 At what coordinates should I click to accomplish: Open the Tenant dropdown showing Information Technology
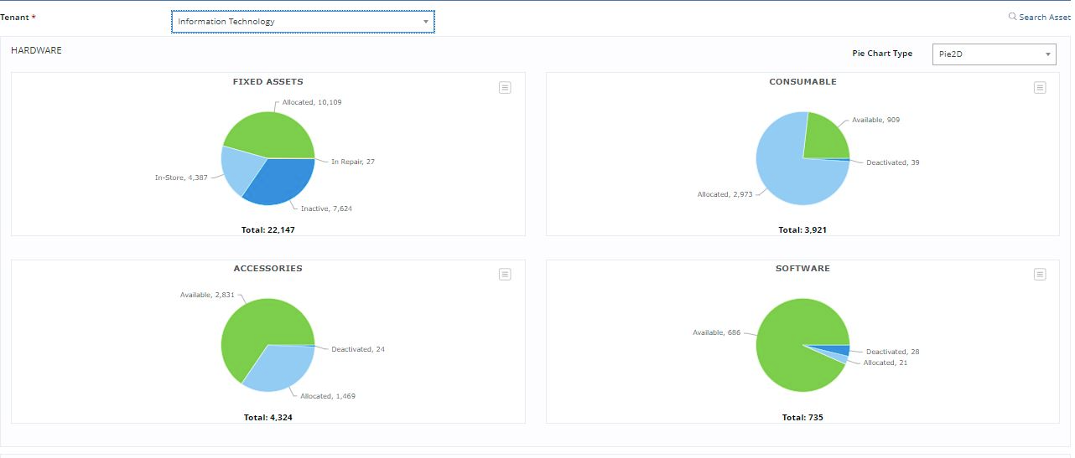point(303,22)
